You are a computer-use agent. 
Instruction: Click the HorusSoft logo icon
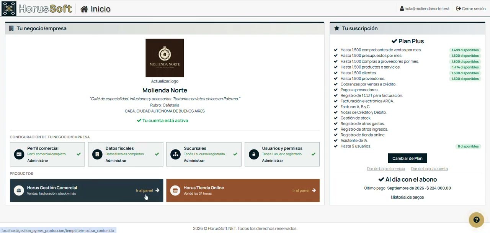[x=9, y=8]
